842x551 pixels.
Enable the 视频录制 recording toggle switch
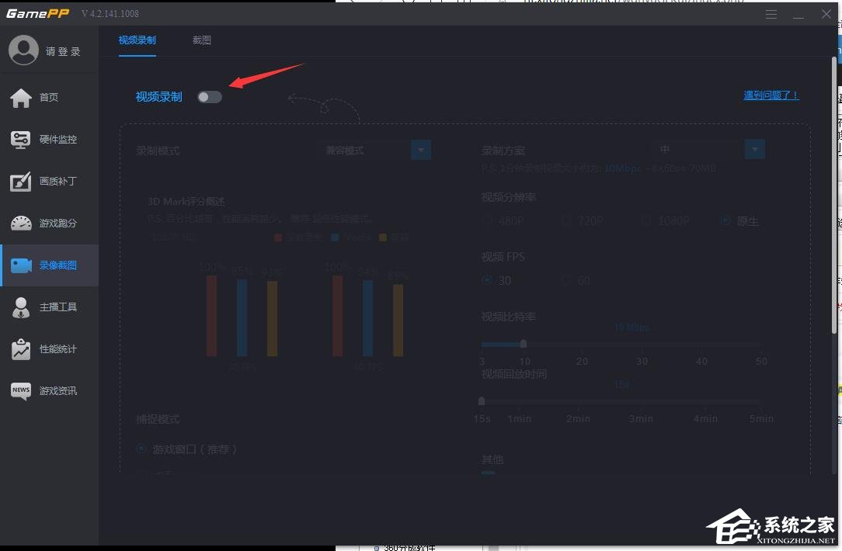coord(209,96)
